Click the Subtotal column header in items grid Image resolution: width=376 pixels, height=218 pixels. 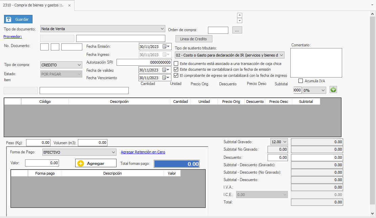click(306, 102)
